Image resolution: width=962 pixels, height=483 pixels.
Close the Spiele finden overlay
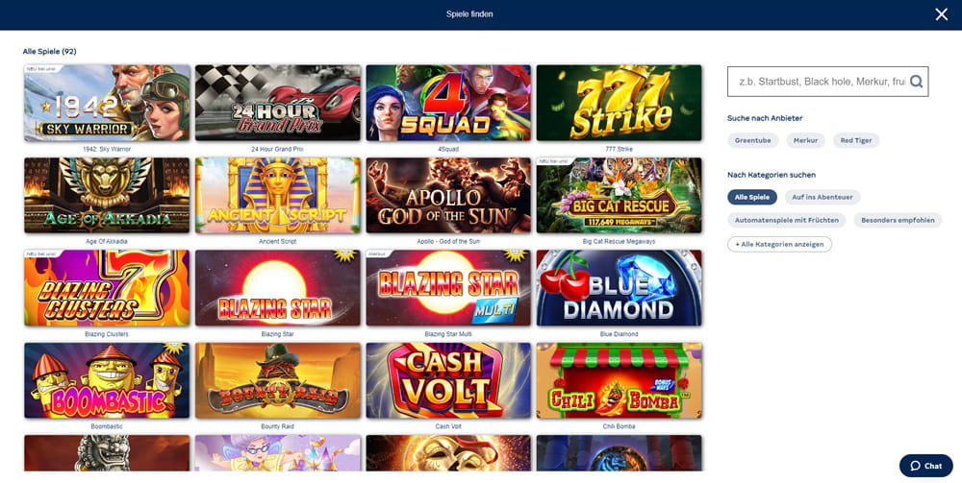click(941, 14)
